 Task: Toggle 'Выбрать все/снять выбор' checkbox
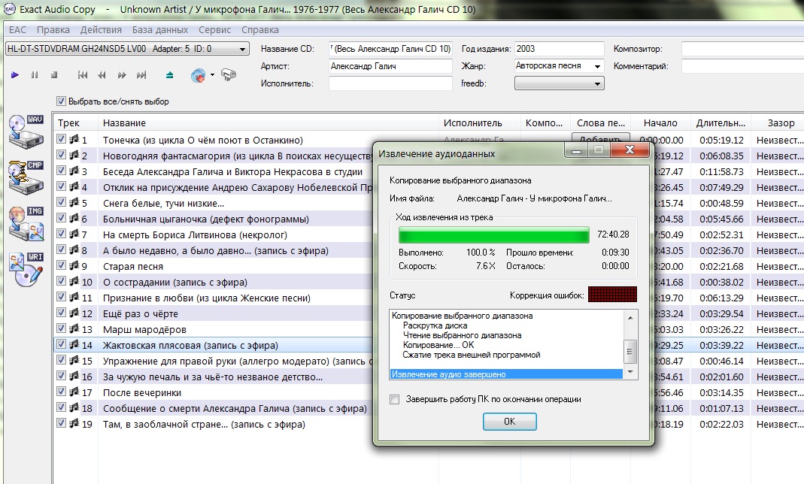coord(62,101)
